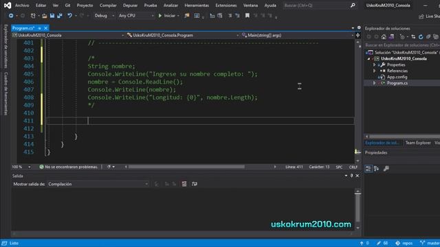Click the master branch status bar item
Image resolution: width=440 pixels, height=247 pixels.
click(430, 243)
